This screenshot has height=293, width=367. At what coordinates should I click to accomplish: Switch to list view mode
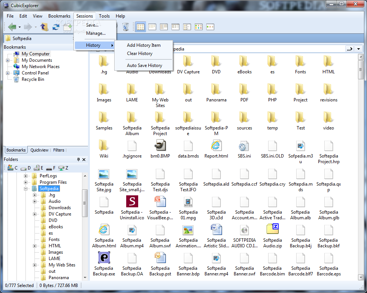pos(164,27)
